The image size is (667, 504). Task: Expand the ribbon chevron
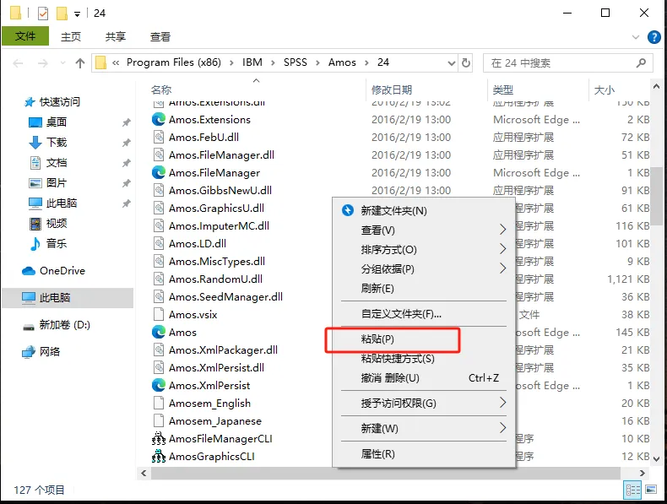click(636, 37)
